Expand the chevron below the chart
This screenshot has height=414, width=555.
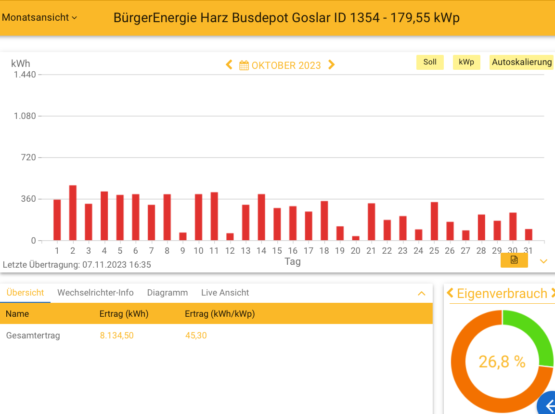click(x=543, y=261)
